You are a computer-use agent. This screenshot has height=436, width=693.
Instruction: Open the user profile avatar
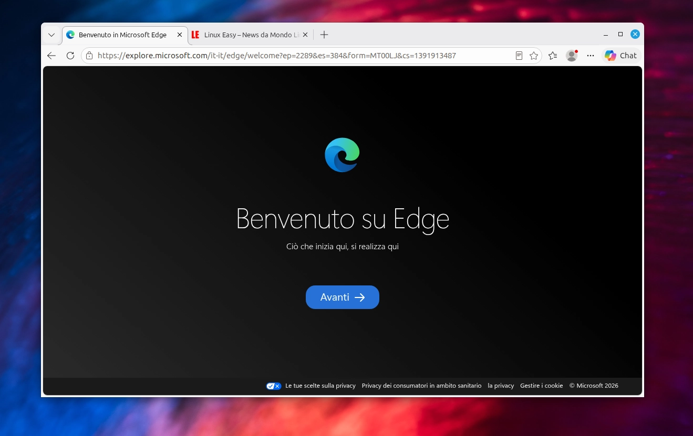click(572, 56)
